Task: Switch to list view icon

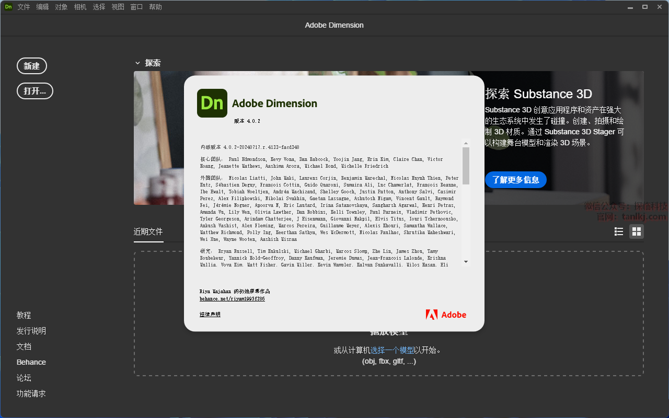Action: [x=619, y=231]
